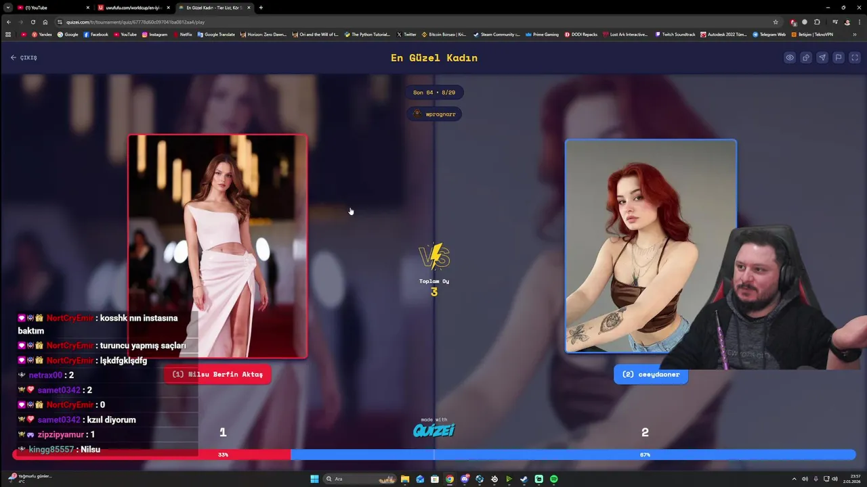Click the chat username kingg85557
The width and height of the screenshot is (867, 487).
pos(51,449)
